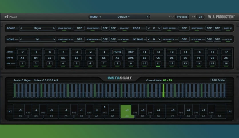Select previous scale with left arrow
239x138 pixels.
[21, 28]
